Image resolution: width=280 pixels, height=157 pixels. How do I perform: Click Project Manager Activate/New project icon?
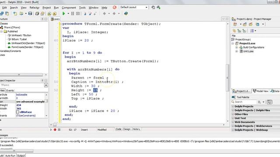[x=235, y=24]
